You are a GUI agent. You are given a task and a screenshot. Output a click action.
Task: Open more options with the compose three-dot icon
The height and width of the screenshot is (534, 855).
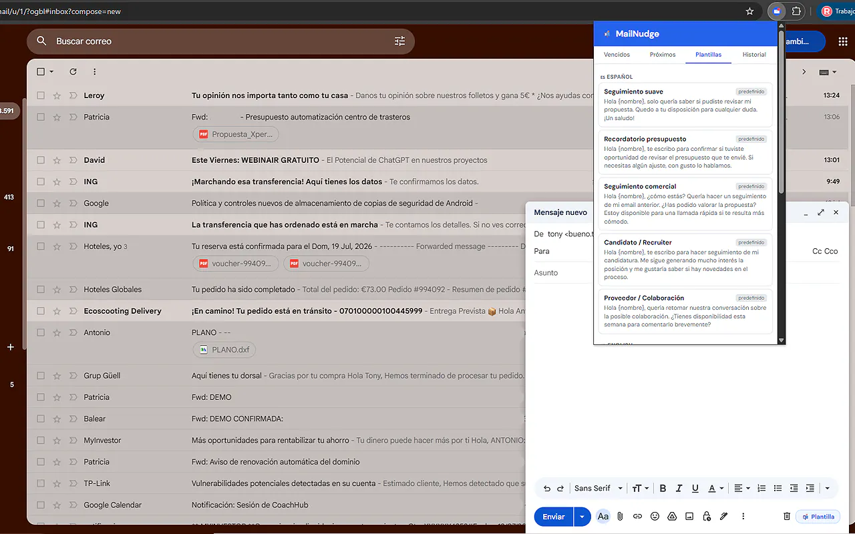(743, 517)
